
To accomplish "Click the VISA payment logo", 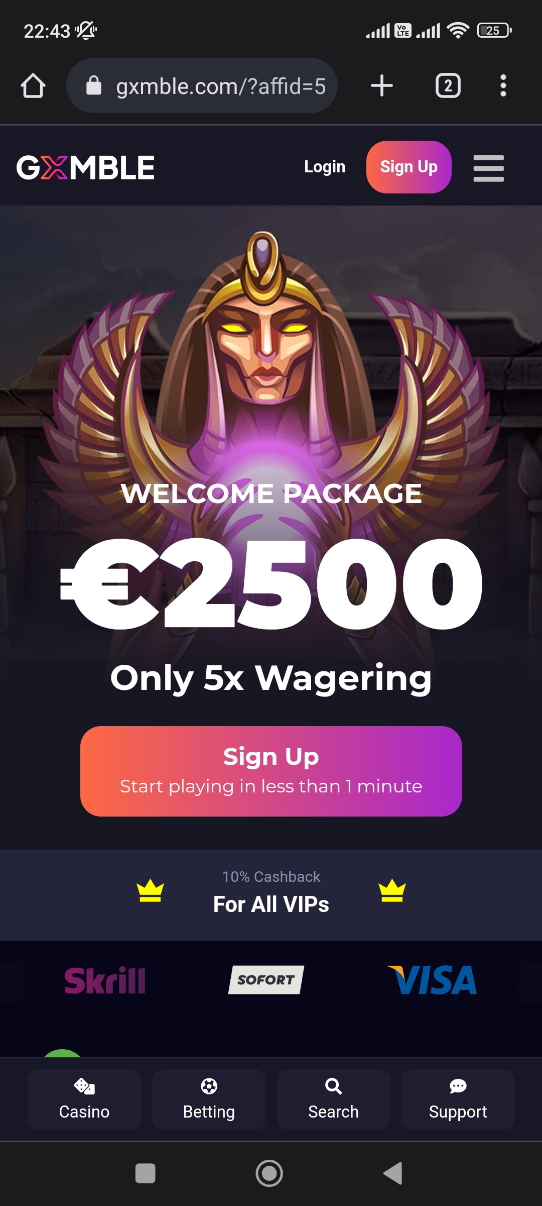I will tap(433, 980).
